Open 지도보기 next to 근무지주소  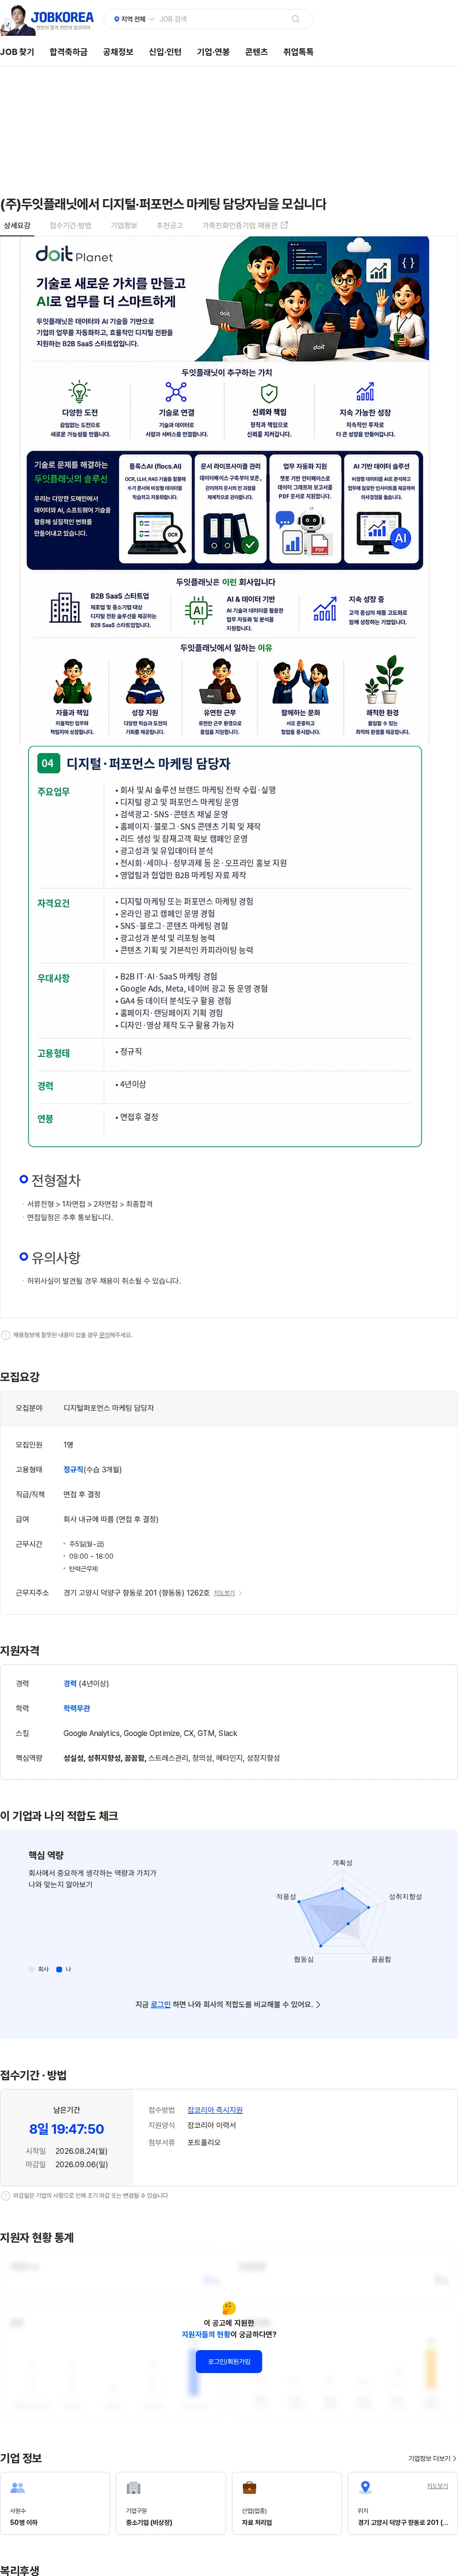point(225,1593)
